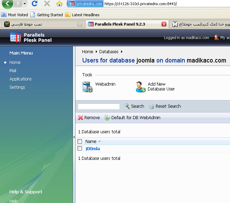Click the Add New Database User icon

(x=140, y=87)
